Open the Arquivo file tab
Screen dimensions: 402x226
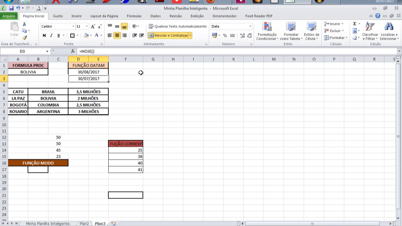pos(9,16)
